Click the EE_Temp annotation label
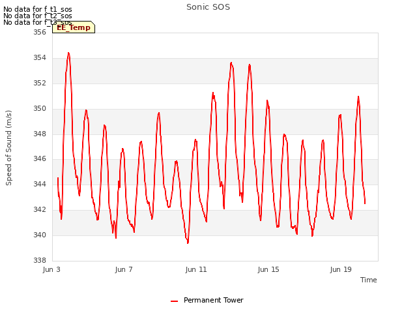This screenshot has width=417, height=313. (74, 27)
